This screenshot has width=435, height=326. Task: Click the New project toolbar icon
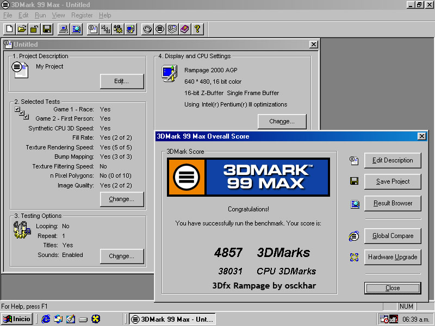click(x=10, y=29)
